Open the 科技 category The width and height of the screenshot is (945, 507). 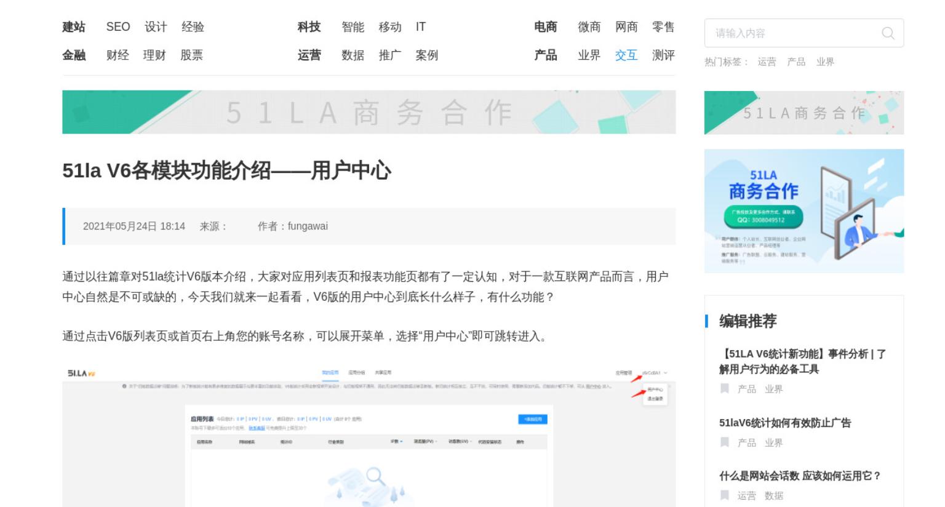309,27
